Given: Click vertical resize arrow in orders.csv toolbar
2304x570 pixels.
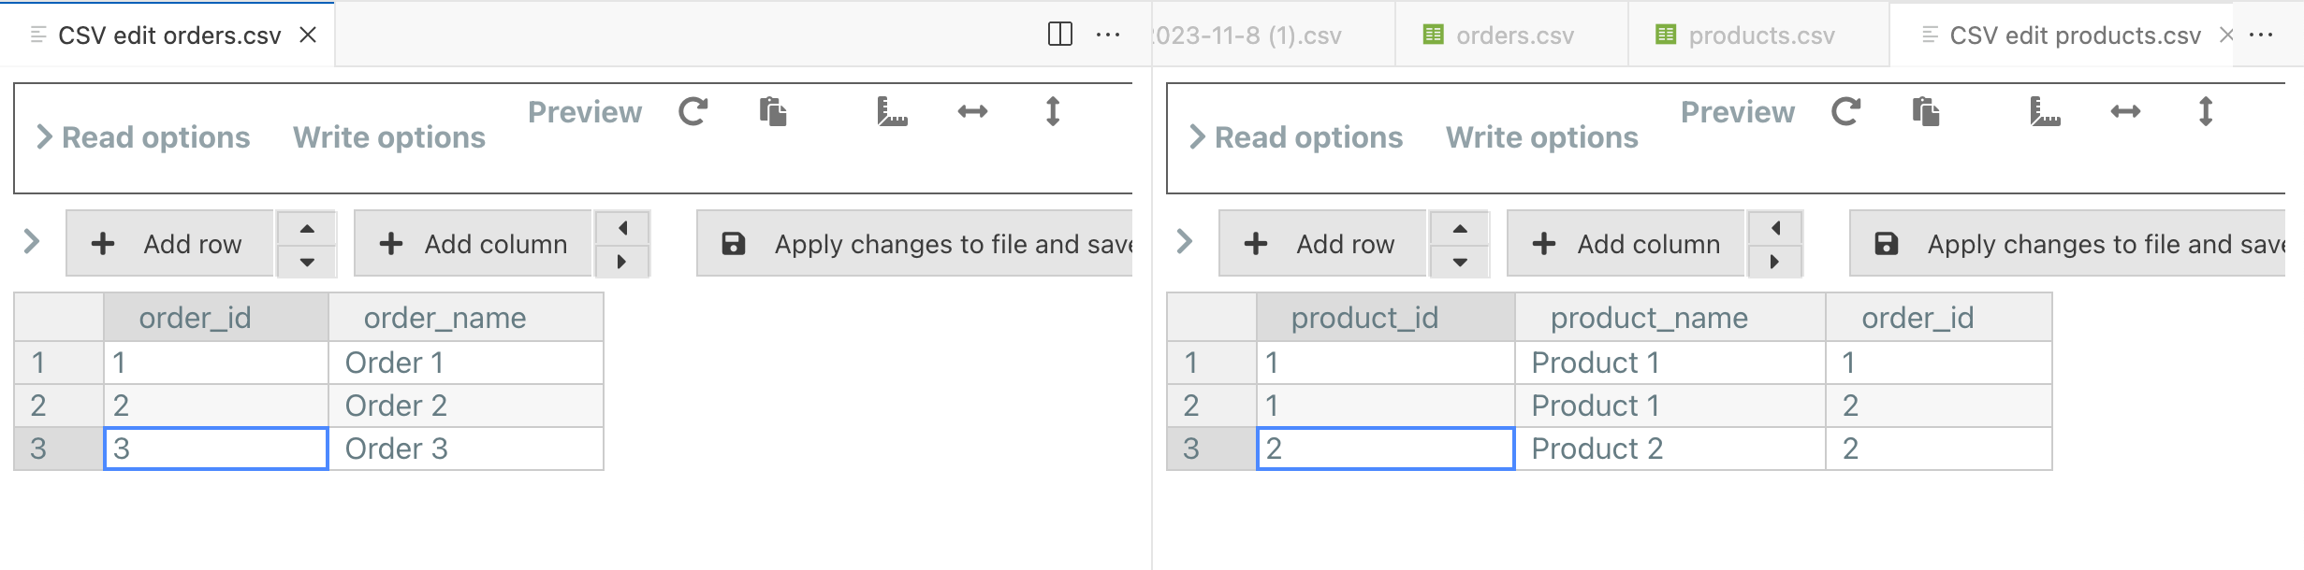Looking at the screenshot, I should pos(1053,112).
